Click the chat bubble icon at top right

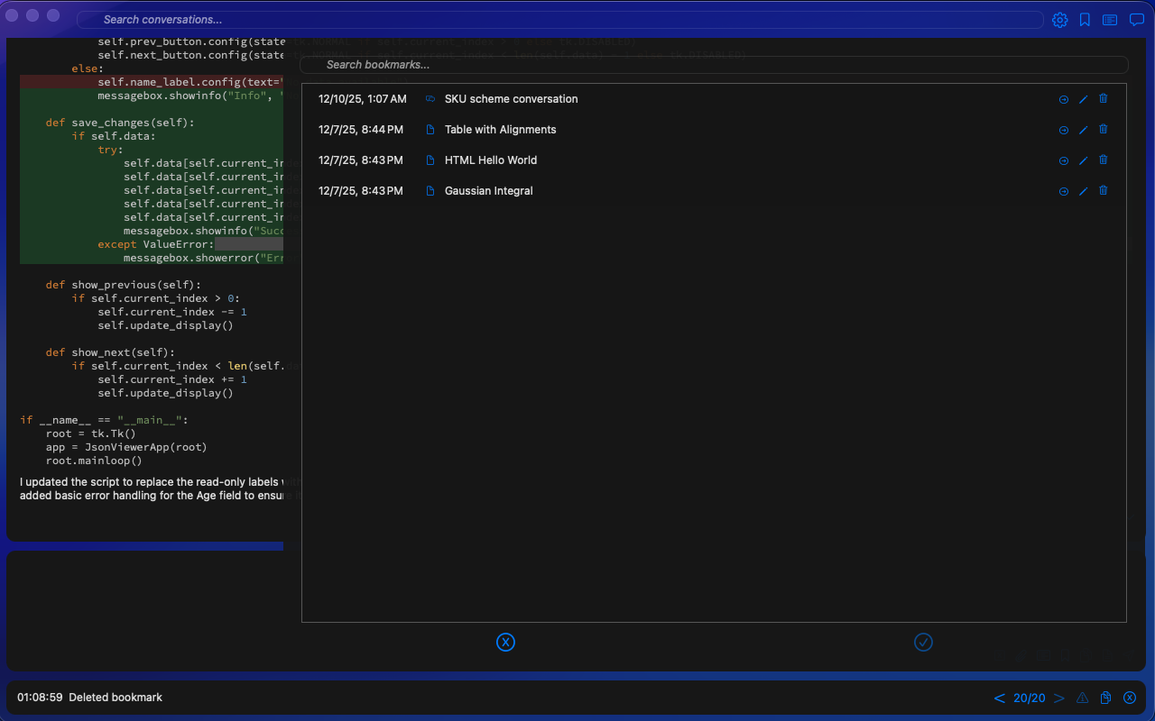[x=1136, y=20]
